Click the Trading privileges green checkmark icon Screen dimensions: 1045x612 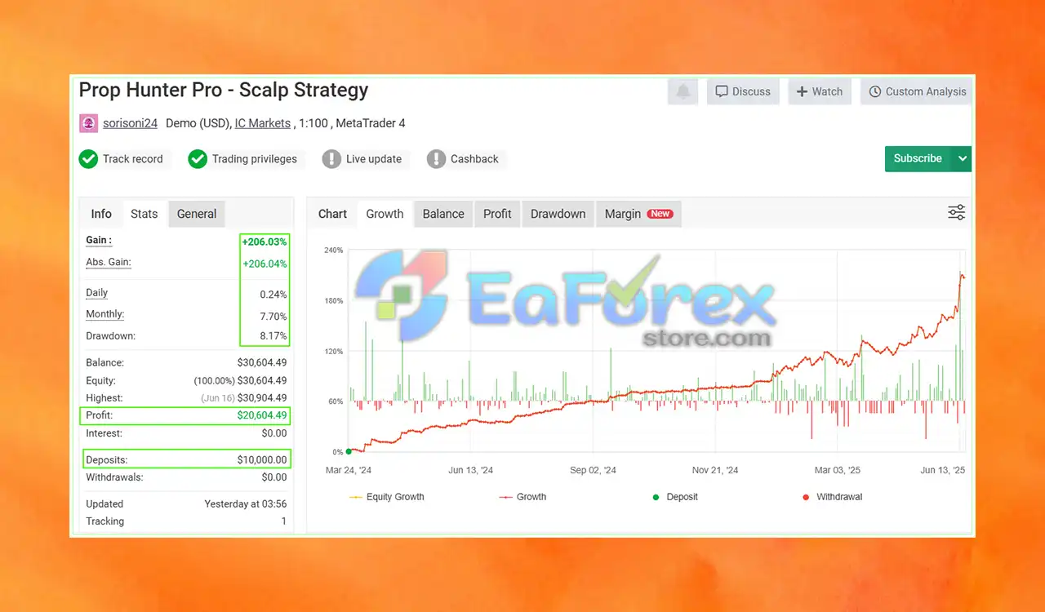pos(198,158)
